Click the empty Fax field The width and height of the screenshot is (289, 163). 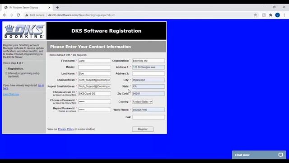[x=149, y=117]
